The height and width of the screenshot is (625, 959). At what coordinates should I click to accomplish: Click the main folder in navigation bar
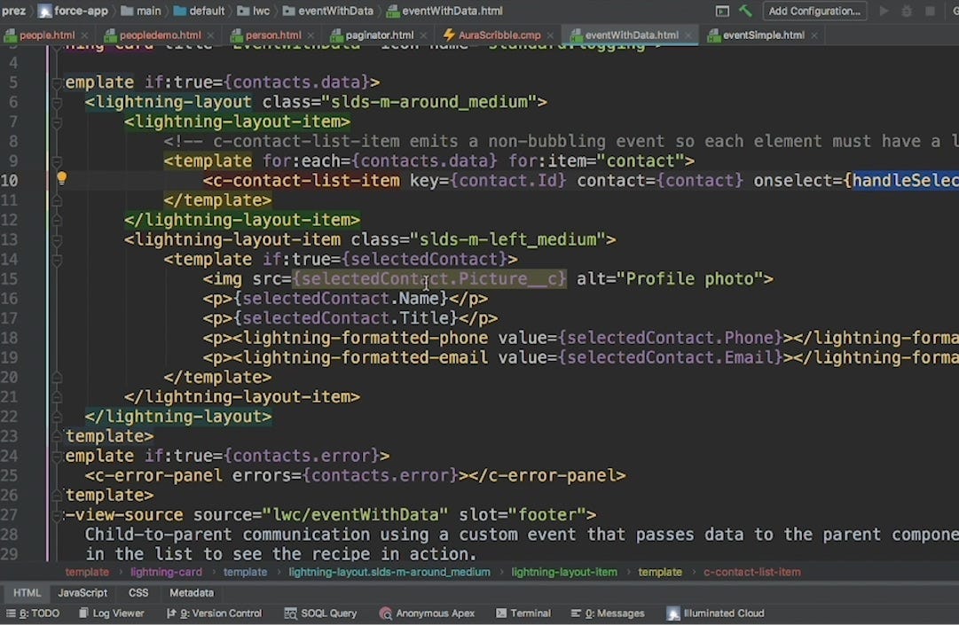pyautogui.click(x=141, y=11)
